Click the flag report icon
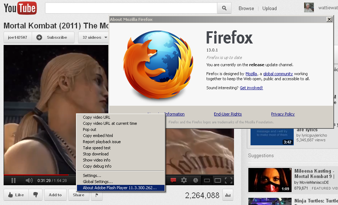Image resolution: width=338 pixels, height=205 pixels. pyautogui.click(x=97, y=195)
